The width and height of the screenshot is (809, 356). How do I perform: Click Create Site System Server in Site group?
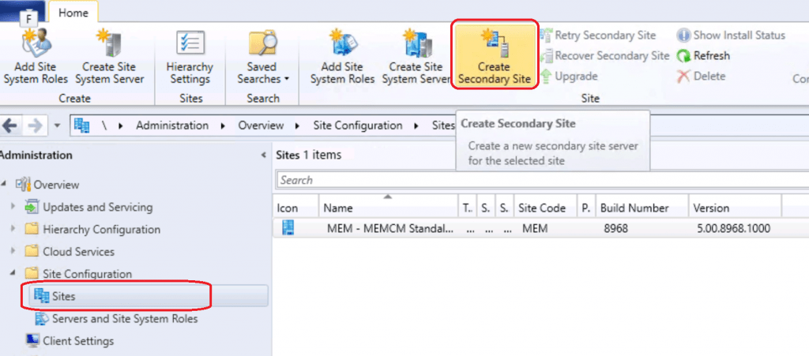[x=416, y=57]
